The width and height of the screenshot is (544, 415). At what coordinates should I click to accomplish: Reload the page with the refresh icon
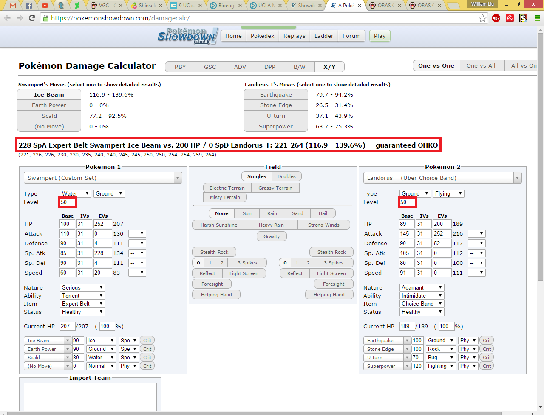point(32,18)
